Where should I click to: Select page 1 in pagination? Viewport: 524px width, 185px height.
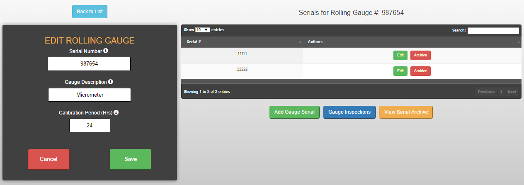[501, 92]
